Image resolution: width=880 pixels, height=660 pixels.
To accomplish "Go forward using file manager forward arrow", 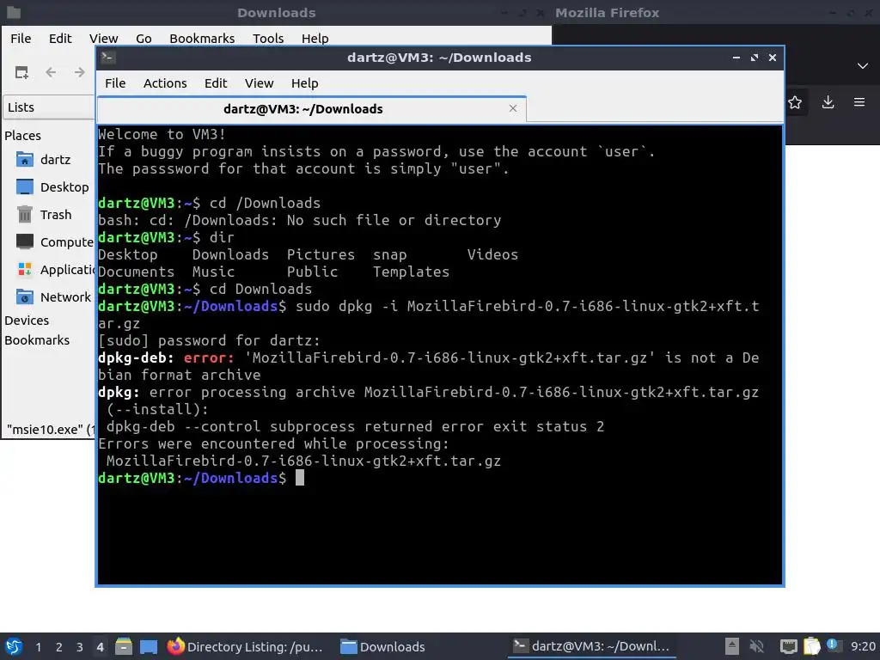I will [80, 72].
